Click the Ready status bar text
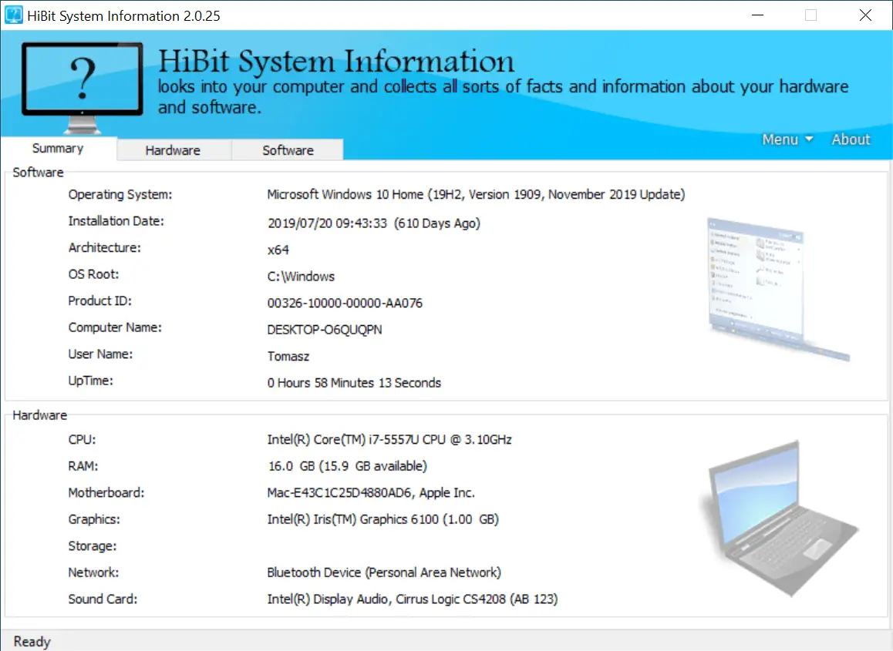The image size is (893, 651). coord(32,642)
